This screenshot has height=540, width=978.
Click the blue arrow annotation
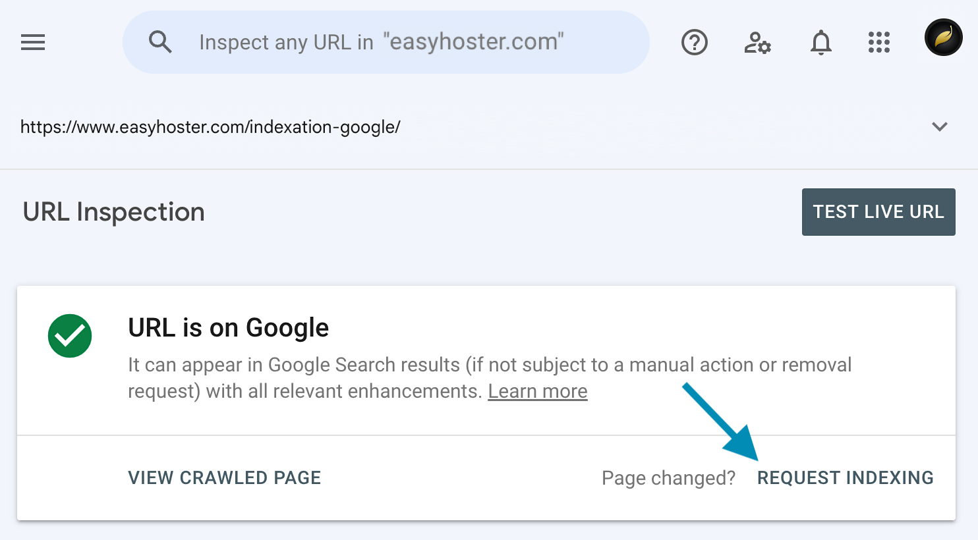pos(721,422)
